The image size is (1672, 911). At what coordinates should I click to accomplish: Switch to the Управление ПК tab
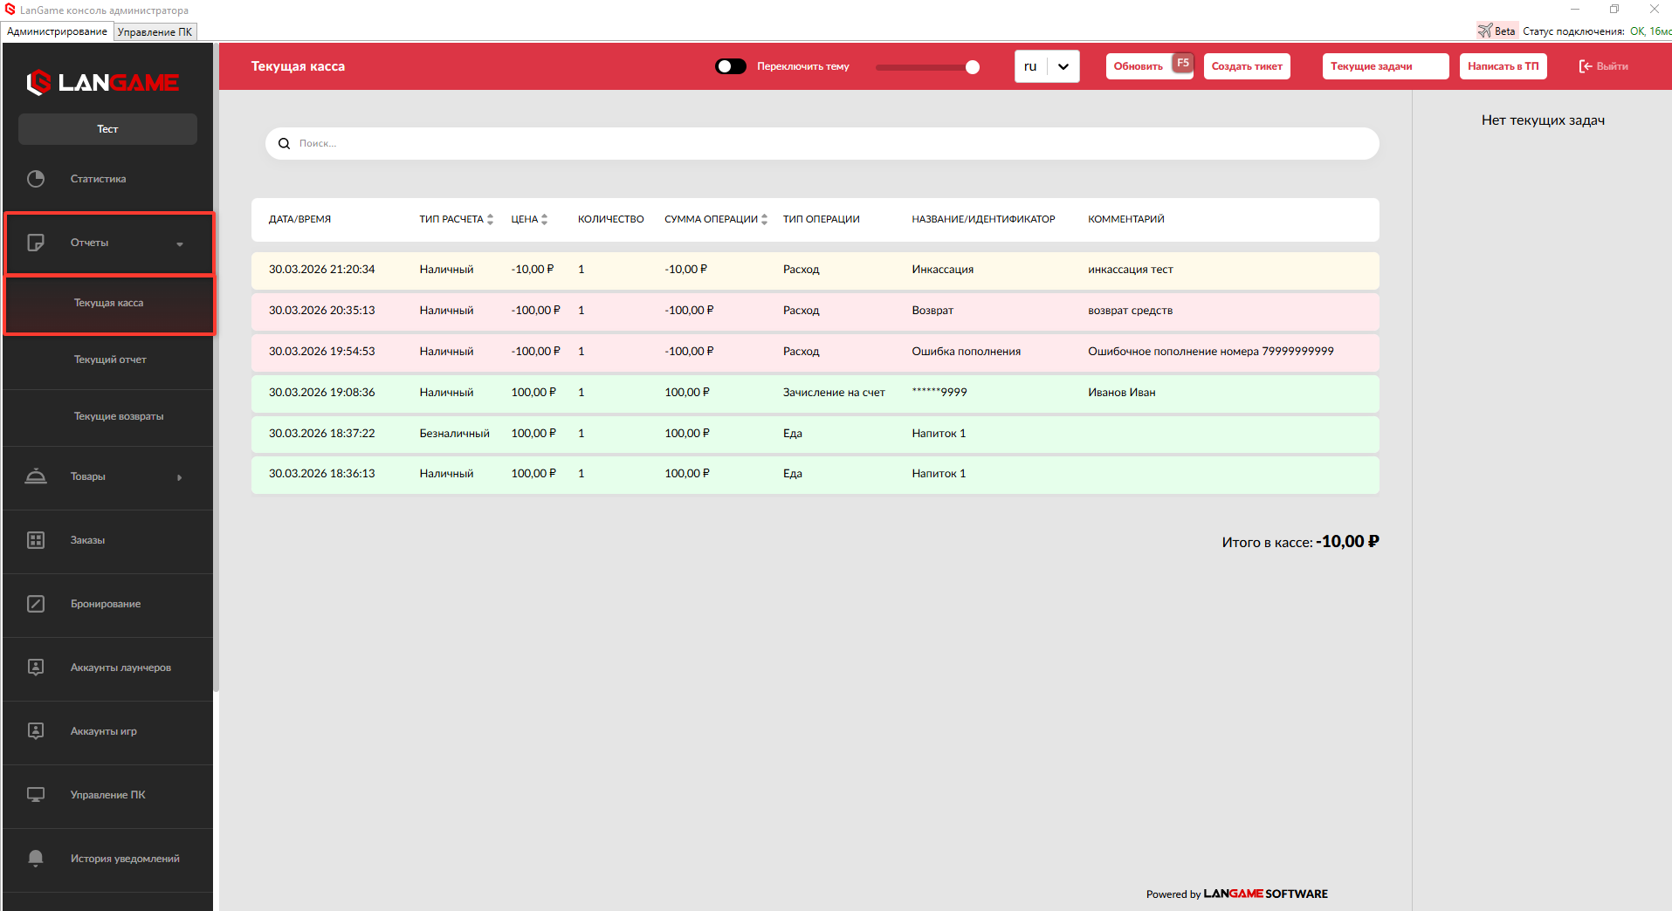coord(155,31)
